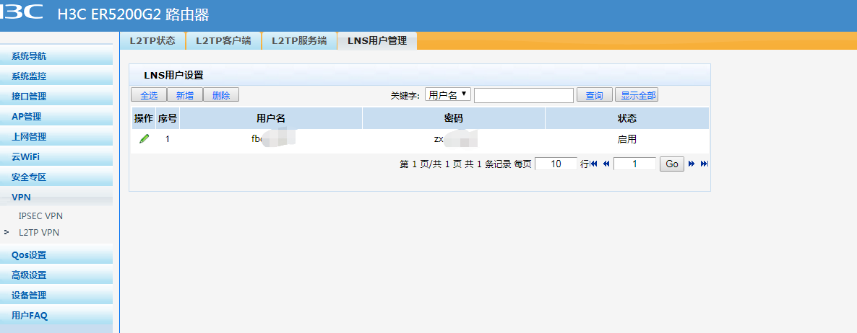857x333 pixels.
Task: Click the 操作 column header
Action: coord(143,118)
